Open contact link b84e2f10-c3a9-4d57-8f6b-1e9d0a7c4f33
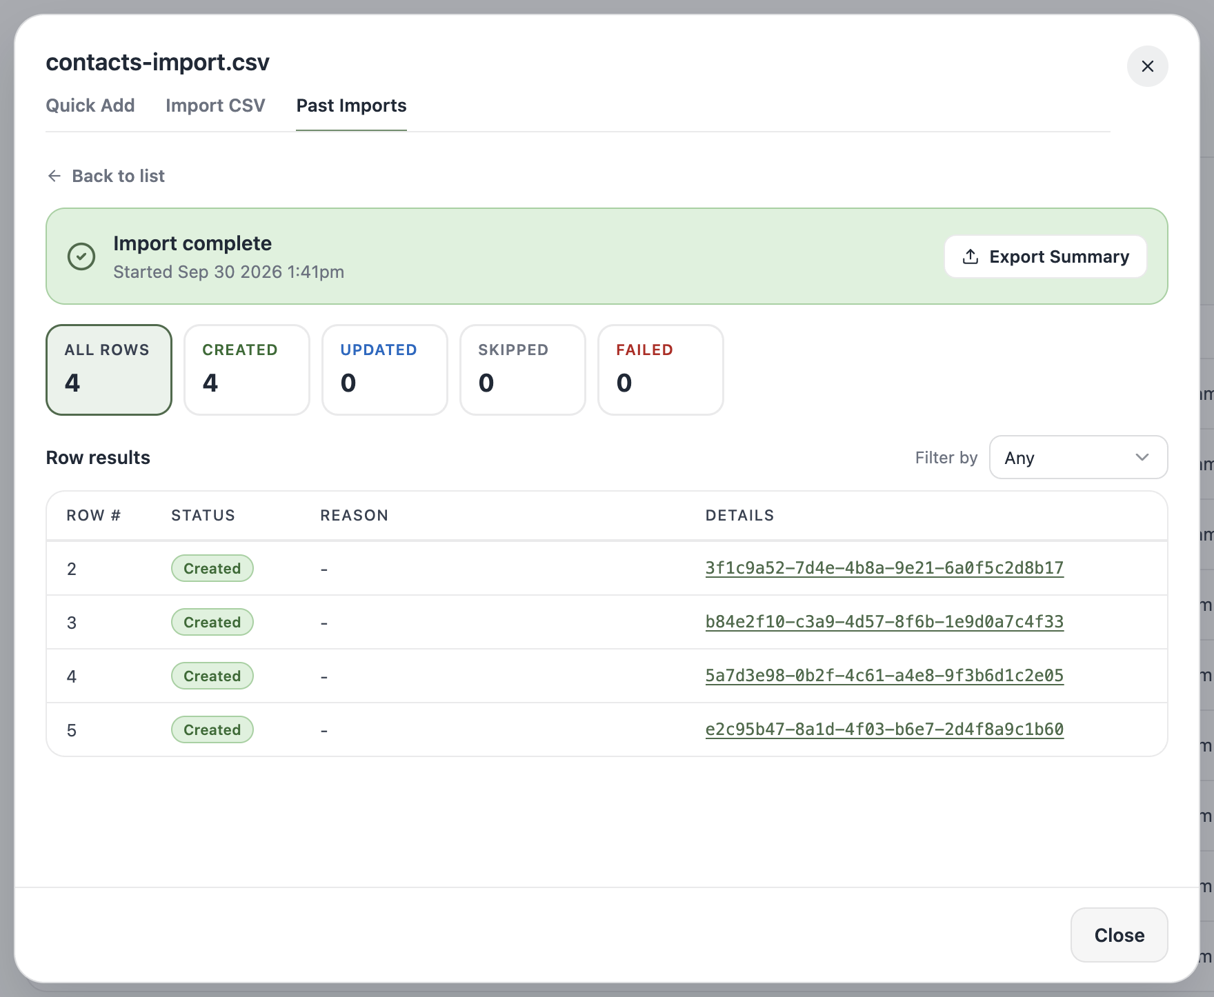 coord(884,622)
